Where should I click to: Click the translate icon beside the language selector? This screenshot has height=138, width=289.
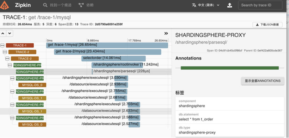coord(194,5)
